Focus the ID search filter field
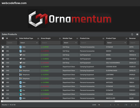Viewport: 140px width, 108px height. coord(12,43)
